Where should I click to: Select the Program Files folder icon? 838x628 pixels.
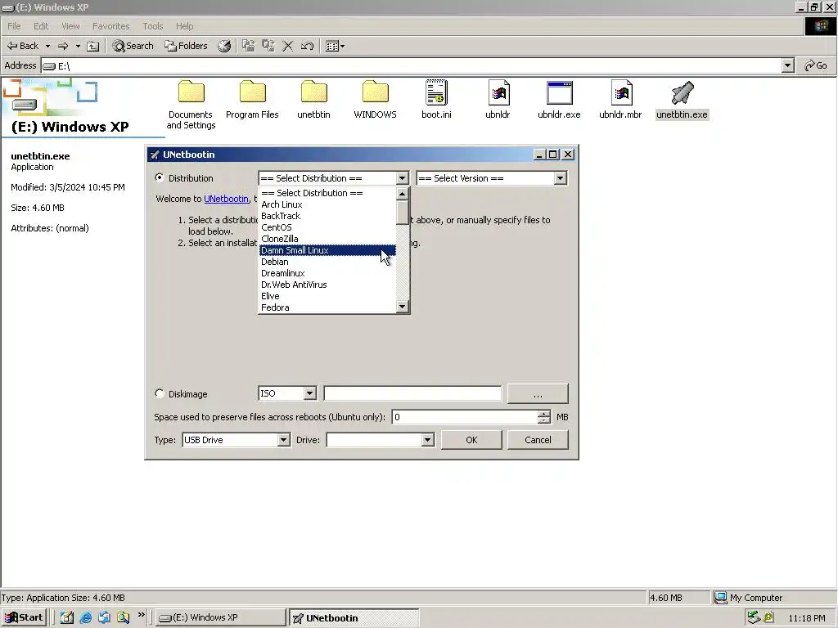click(x=252, y=92)
